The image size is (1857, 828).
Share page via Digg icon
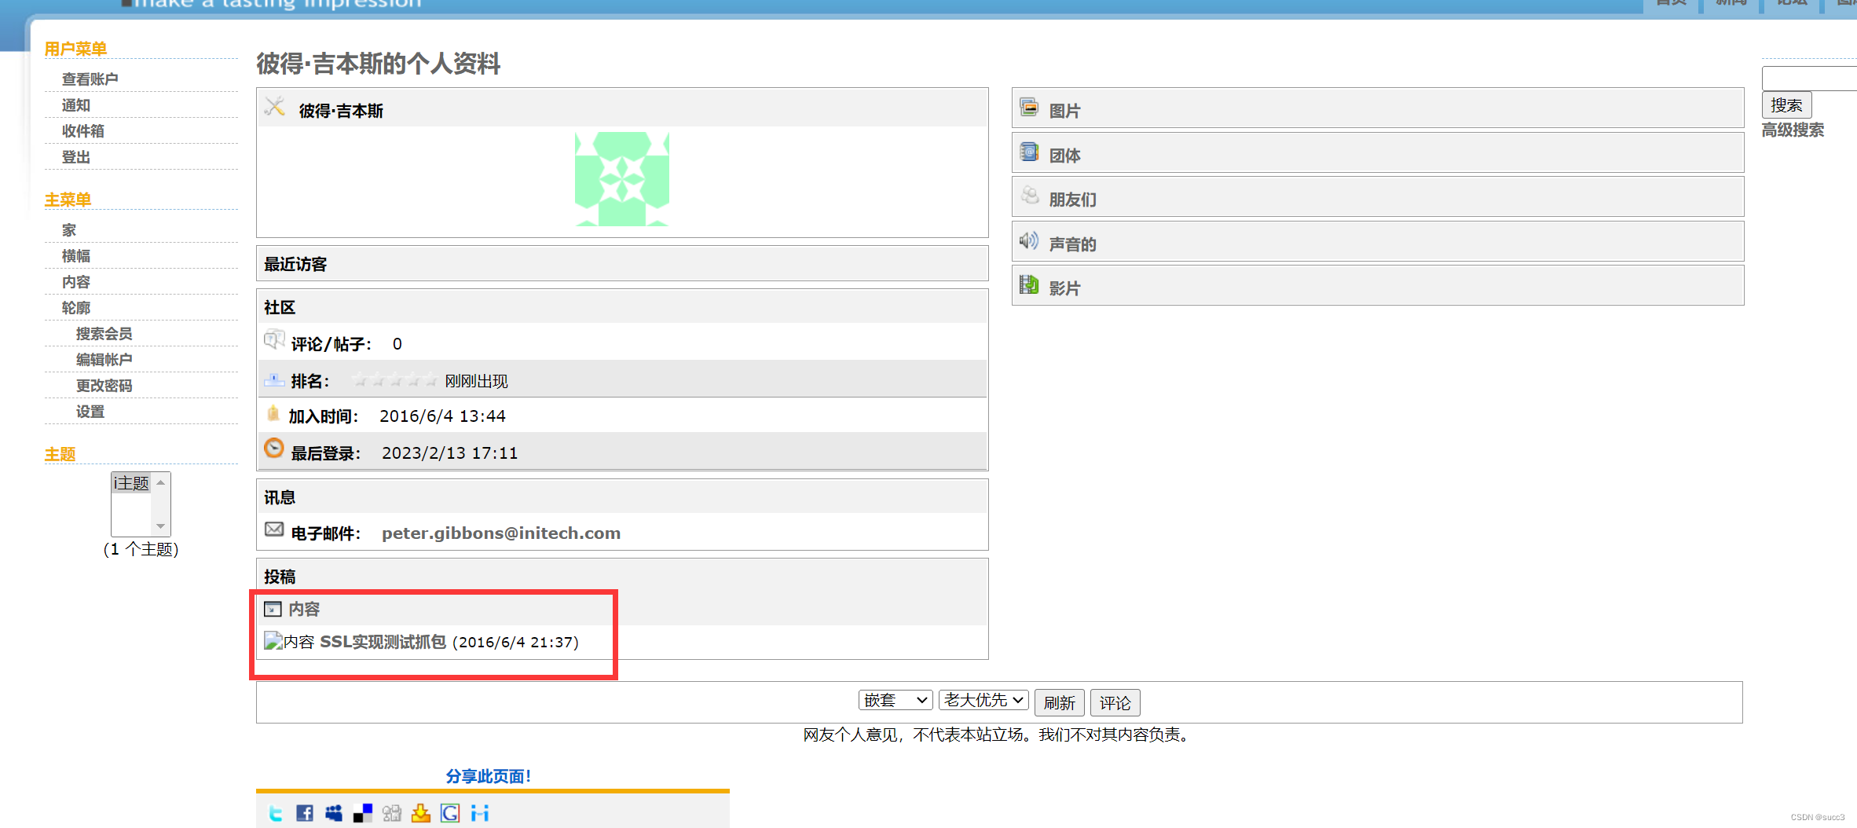pos(392,813)
